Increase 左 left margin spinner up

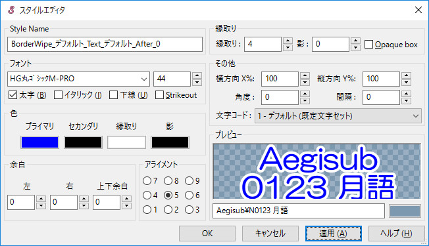click(41, 199)
